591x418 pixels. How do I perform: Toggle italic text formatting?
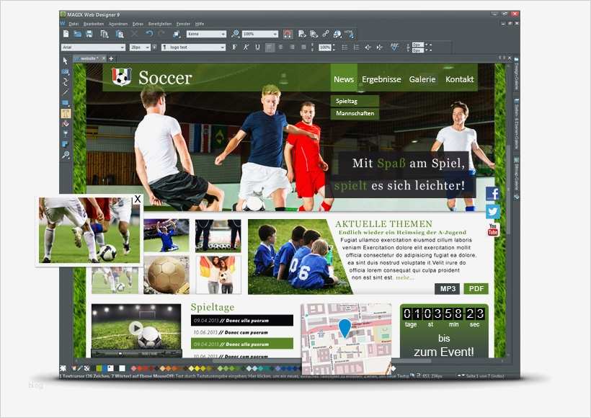pos(246,47)
